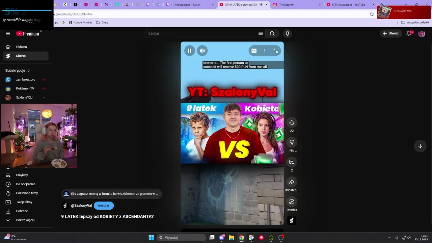Open Discord from the taskbar
The width and height of the screenshot is (432, 243).
click(x=222, y=238)
